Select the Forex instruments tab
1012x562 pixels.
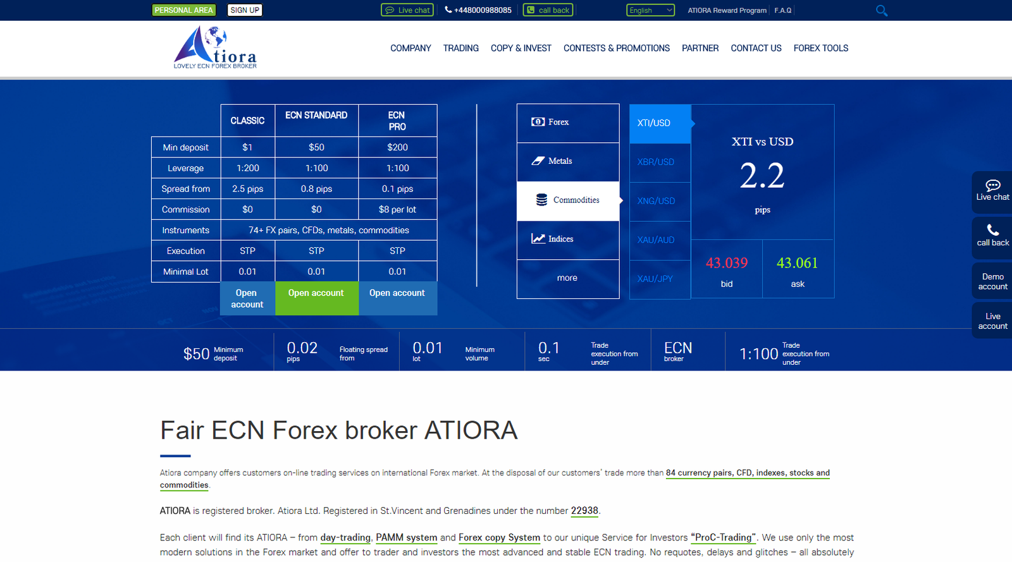pos(568,123)
